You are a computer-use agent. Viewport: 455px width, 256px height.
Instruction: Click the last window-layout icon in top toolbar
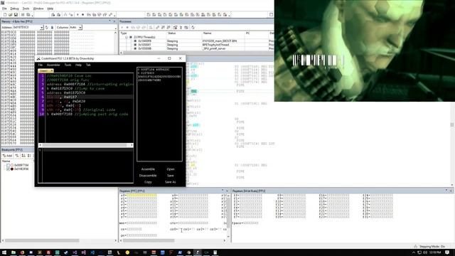[225, 15]
